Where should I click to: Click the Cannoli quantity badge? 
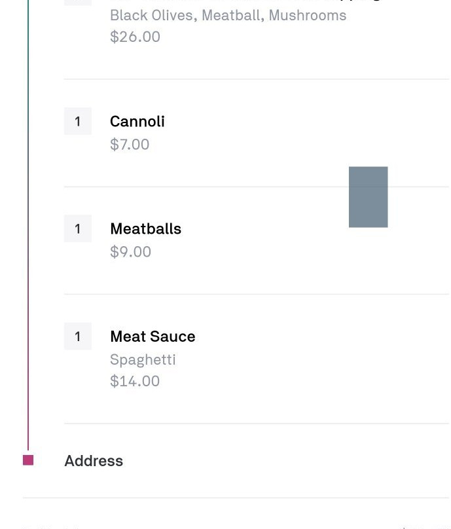(78, 121)
